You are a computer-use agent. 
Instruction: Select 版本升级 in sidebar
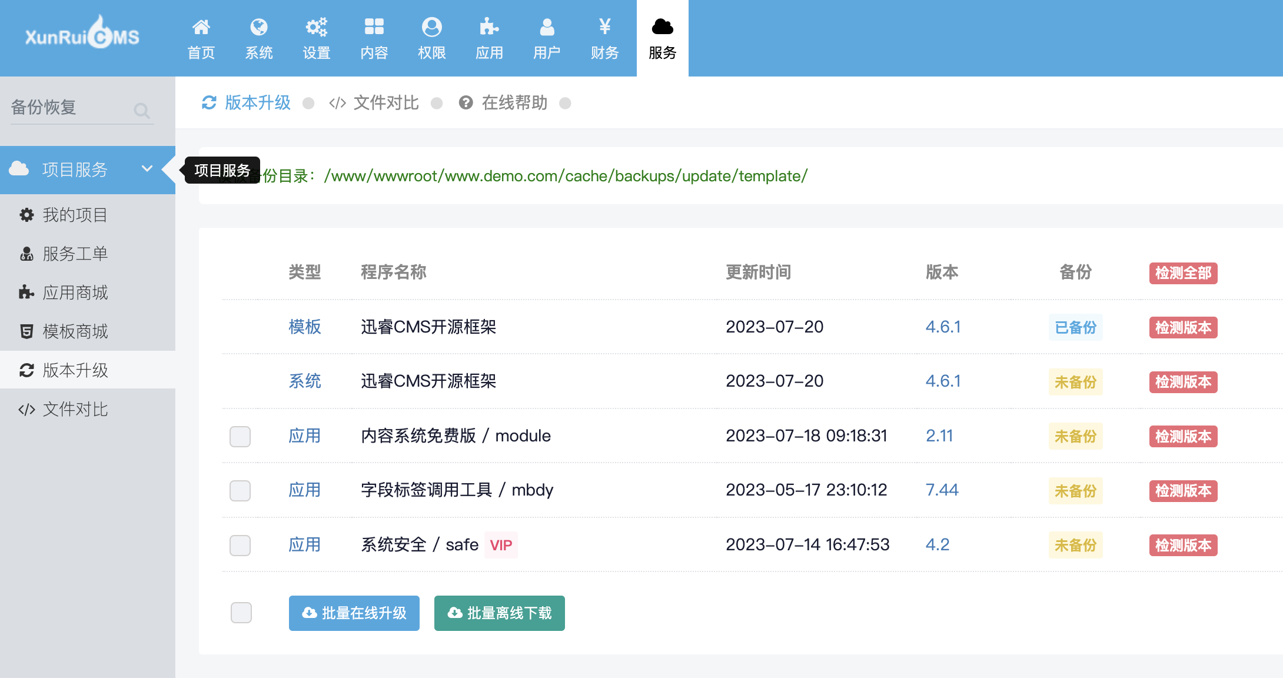88,370
